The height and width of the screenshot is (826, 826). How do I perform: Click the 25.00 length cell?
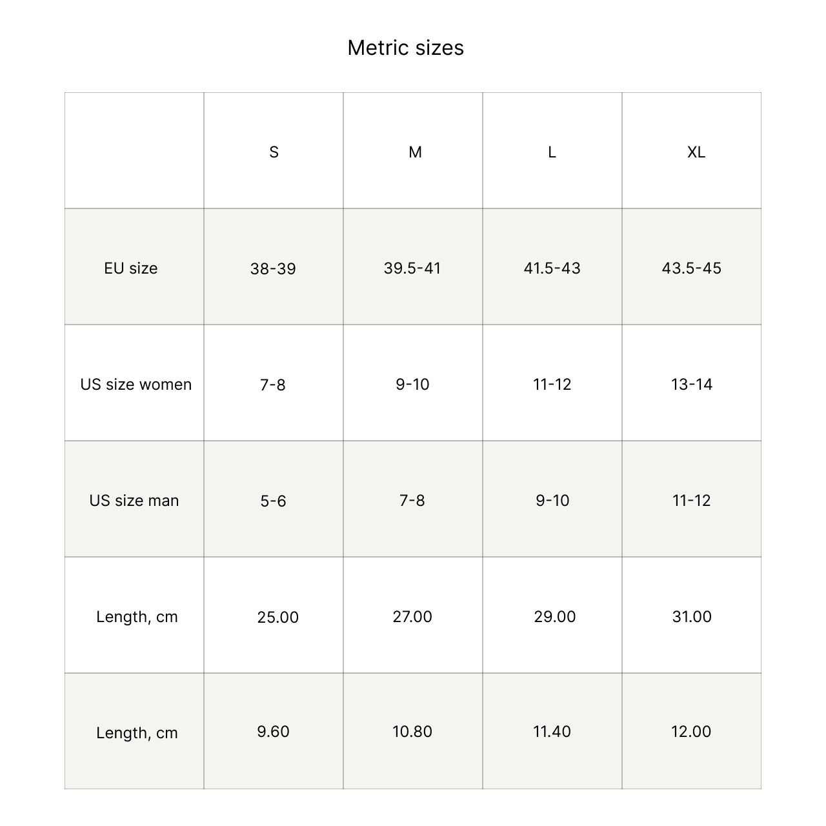click(277, 617)
